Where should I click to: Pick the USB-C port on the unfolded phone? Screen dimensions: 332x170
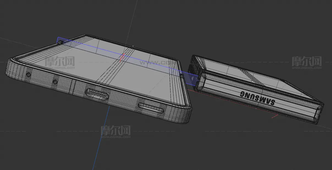96,94
